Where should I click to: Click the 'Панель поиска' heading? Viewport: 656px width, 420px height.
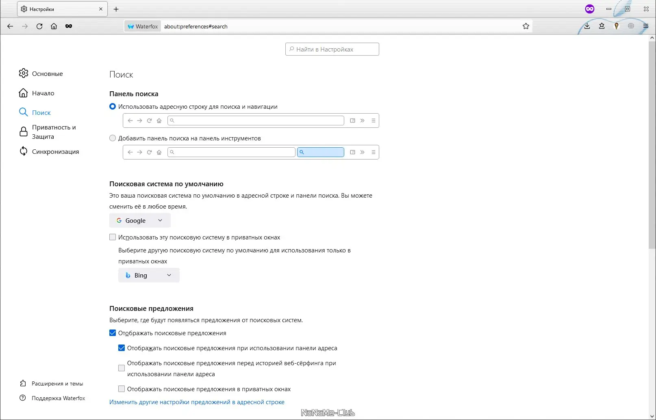pyautogui.click(x=134, y=94)
